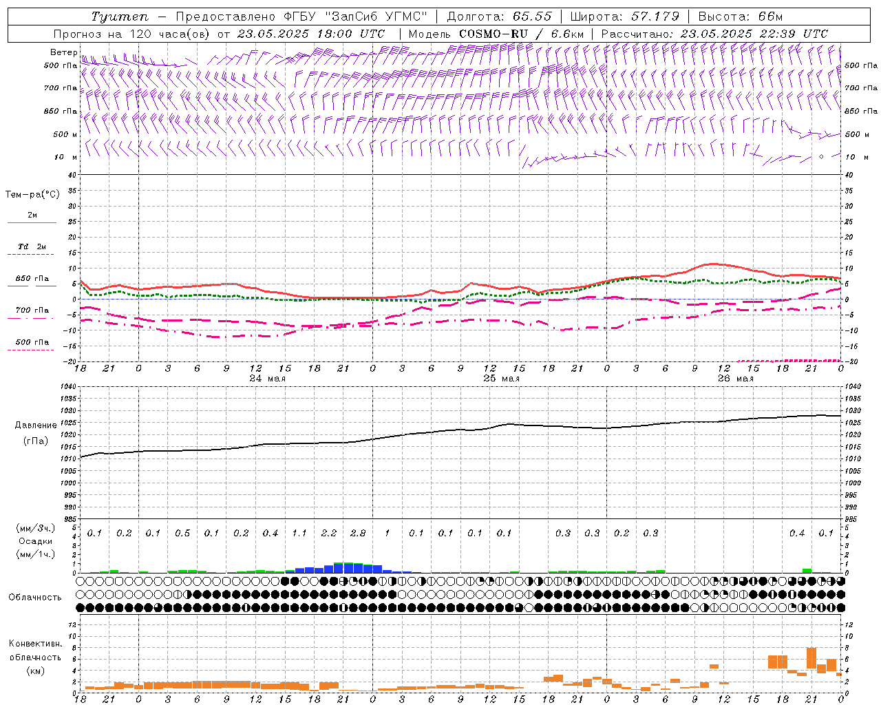The image size is (881, 705).
Task: Select the "1.1" precipitation value
Action: point(299,534)
